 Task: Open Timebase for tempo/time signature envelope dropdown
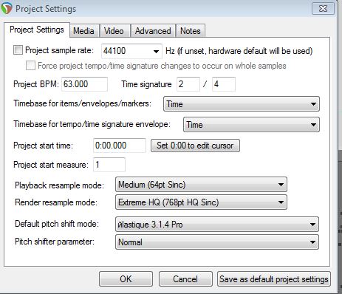[251, 125]
